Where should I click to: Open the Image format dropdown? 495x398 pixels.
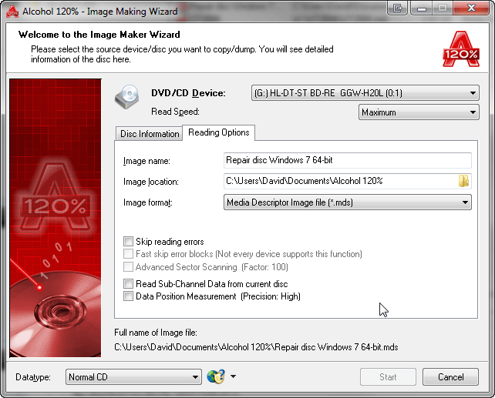(348, 202)
